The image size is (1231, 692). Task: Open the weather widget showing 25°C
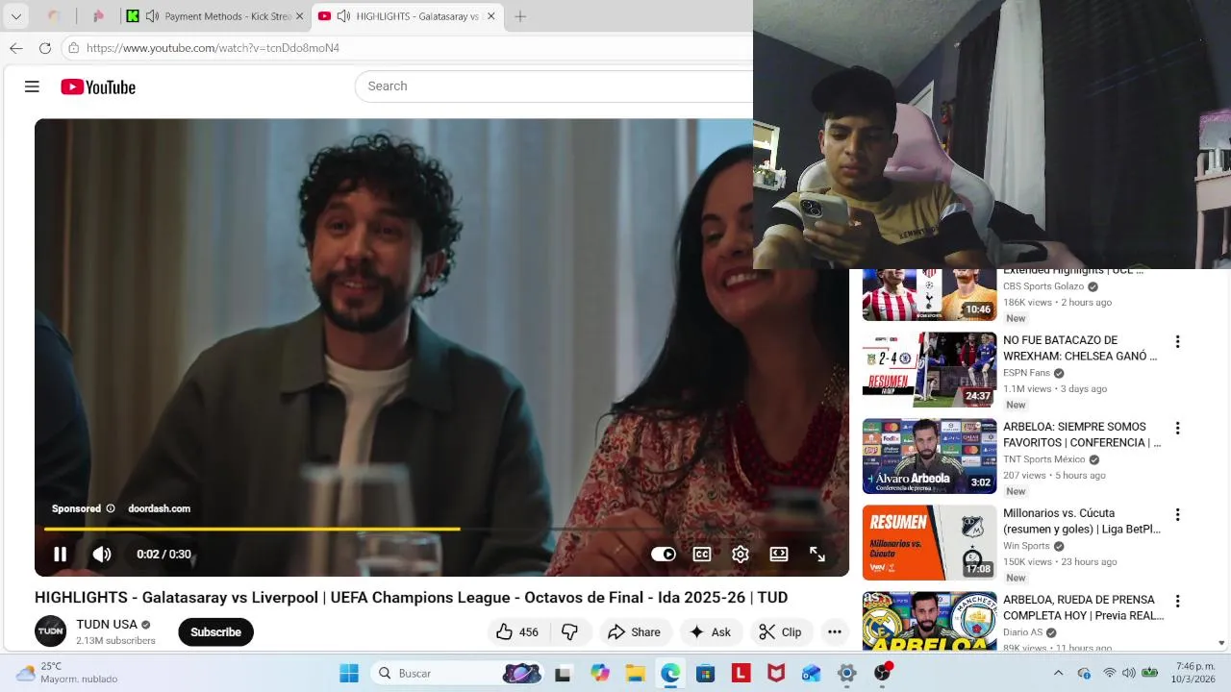point(66,673)
